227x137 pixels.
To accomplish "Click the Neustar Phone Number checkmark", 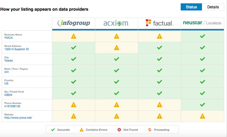I will pyautogui.click(x=202, y=105).
